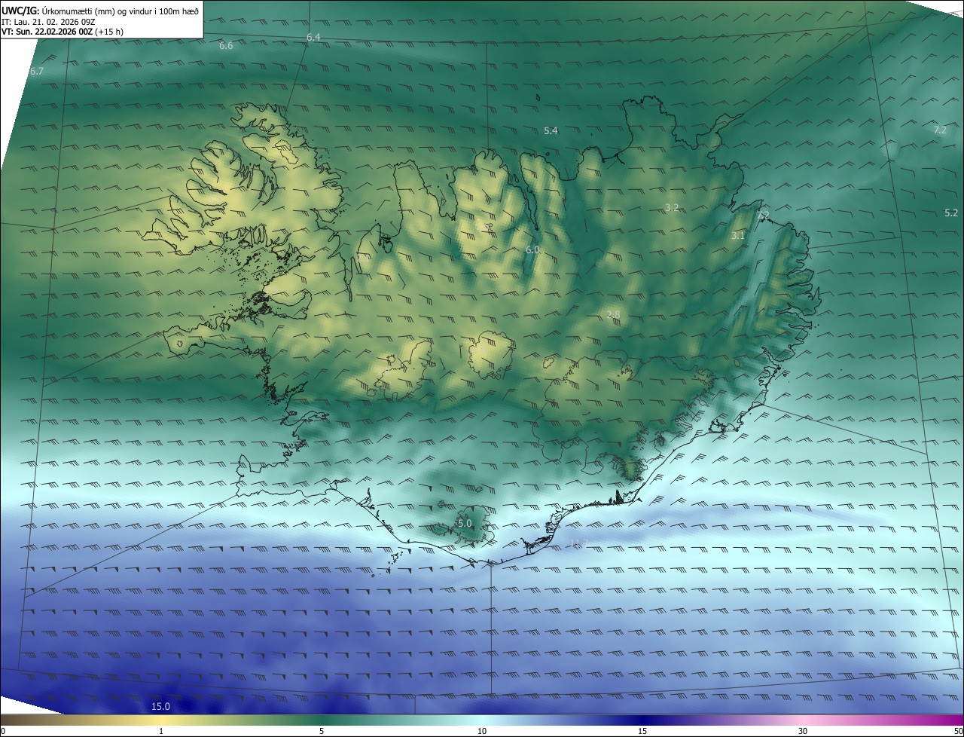The image size is (964, 737).
Task: Click the color scale tick label '30'
Action: tap(803, 731)
